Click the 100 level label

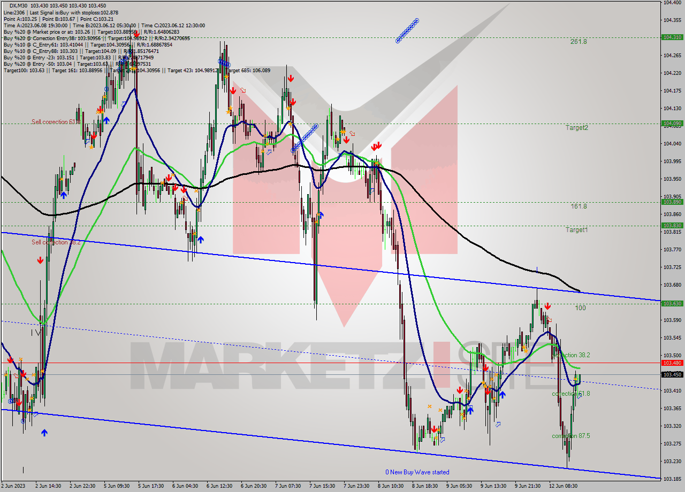coord(580,307)
